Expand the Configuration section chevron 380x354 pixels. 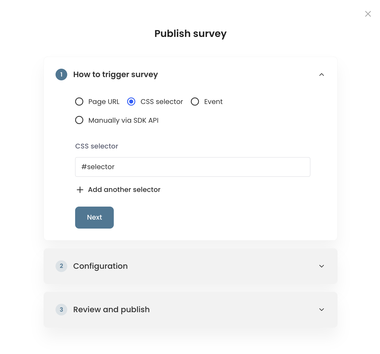(321, 266)
